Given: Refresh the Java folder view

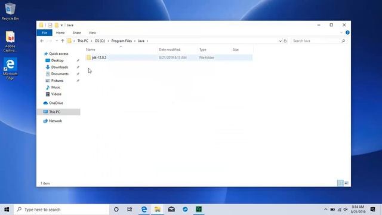Looking at the screenshot, I should tap(285, 41).
